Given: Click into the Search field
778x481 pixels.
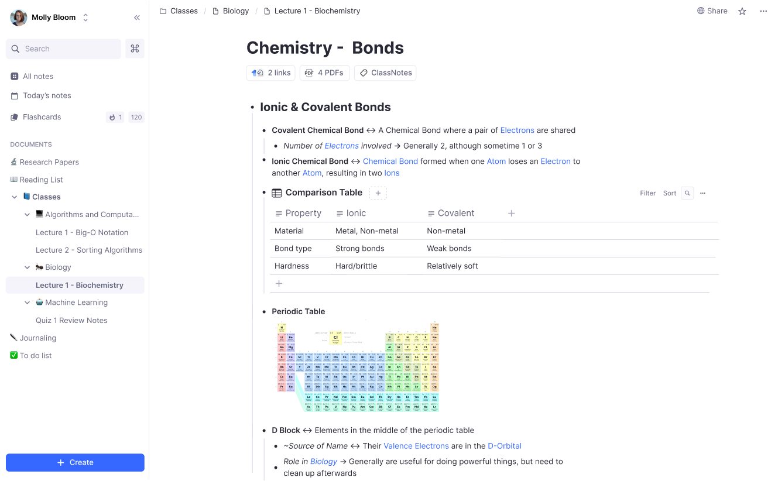Looking at the screenshot, I should [x=63, y=49].
